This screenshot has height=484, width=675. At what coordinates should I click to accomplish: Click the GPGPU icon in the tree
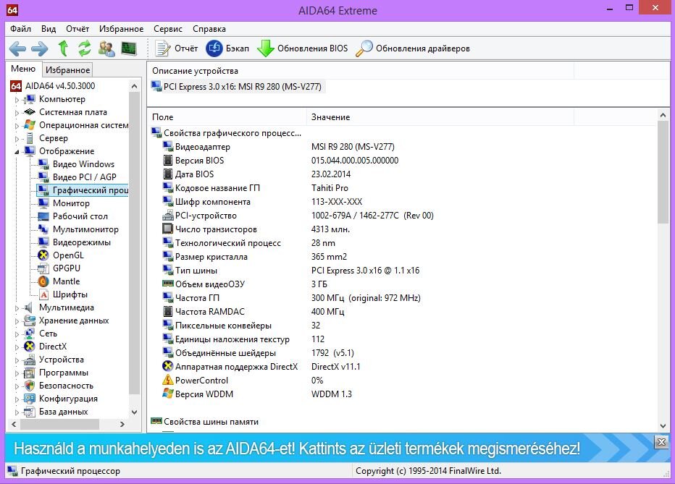[43, 268]
